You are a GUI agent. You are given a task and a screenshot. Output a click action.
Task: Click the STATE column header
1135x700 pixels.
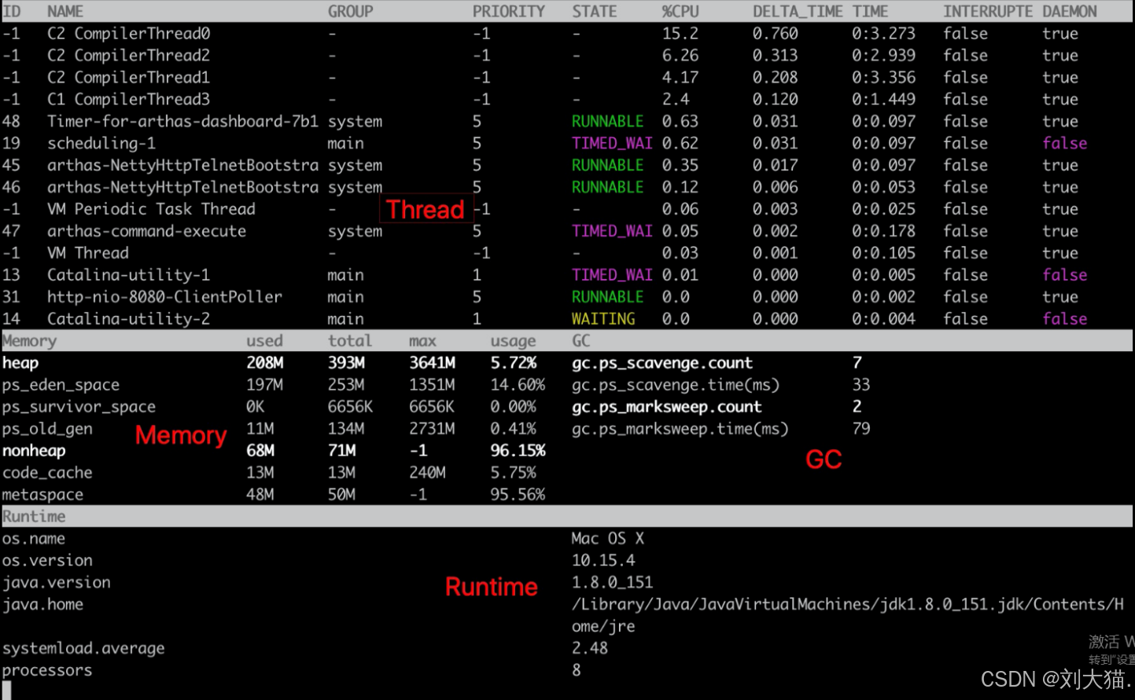point(595,12)
